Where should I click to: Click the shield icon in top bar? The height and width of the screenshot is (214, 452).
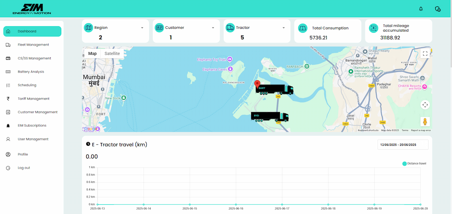(438, 9)
